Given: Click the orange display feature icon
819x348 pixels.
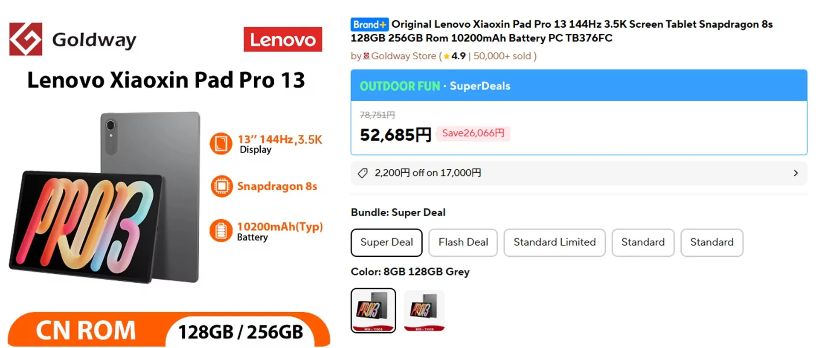Looking at the screenshot, I should point(221,143).
